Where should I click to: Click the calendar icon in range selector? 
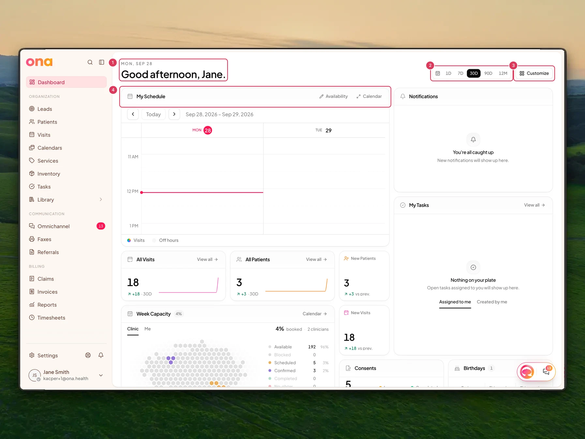click(x=438, y=73)
